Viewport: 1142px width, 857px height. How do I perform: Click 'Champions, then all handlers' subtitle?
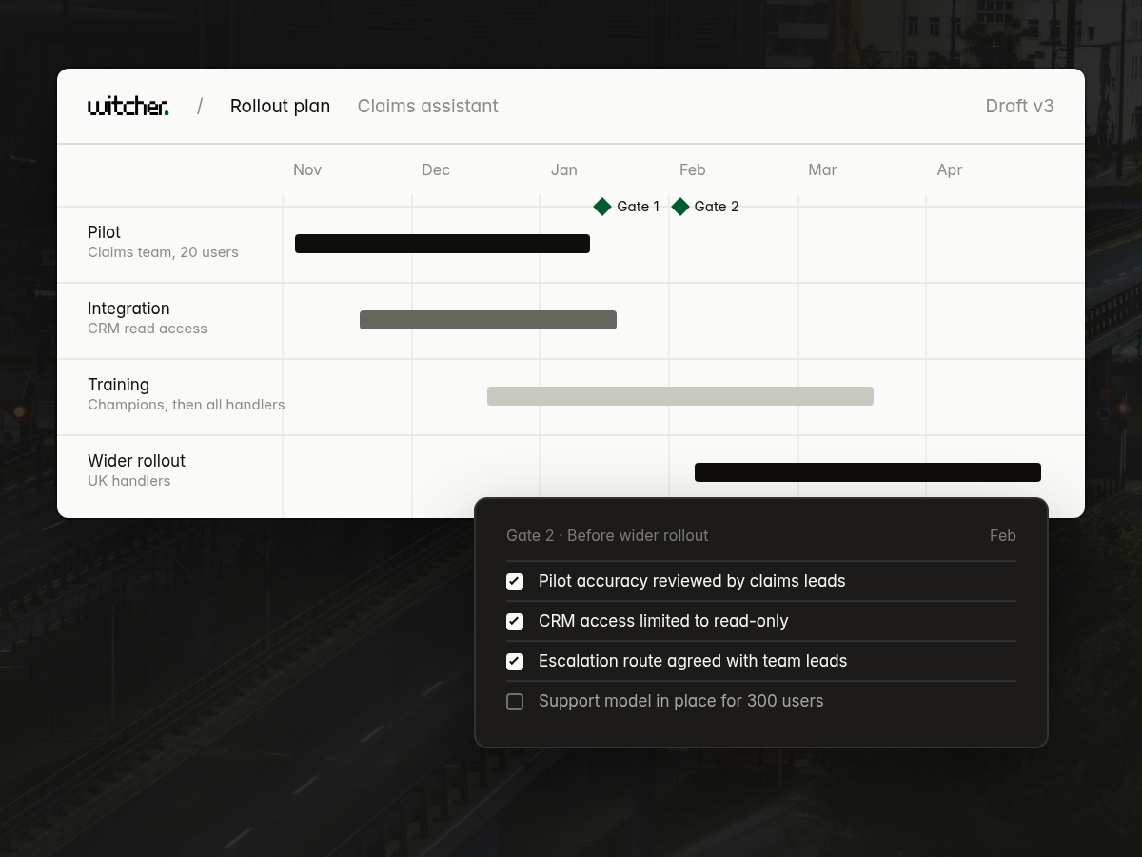point(187,405)
